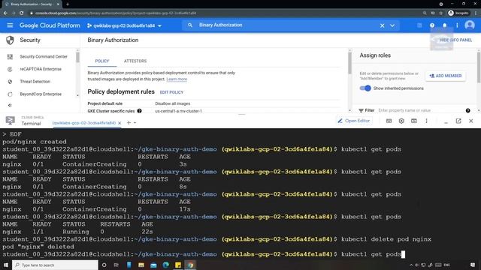
Task: Click EDIT POLICY
Action: tap(171, 92)
